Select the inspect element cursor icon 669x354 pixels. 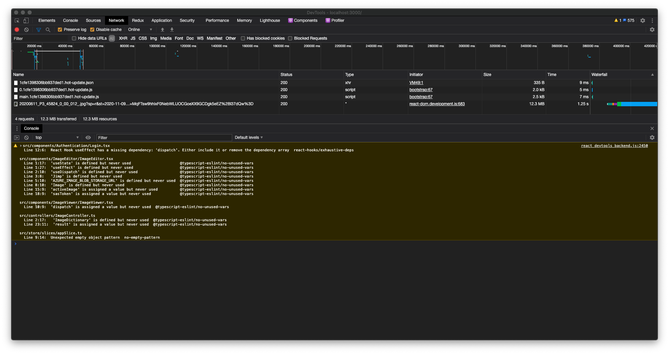tap(16, 21)
